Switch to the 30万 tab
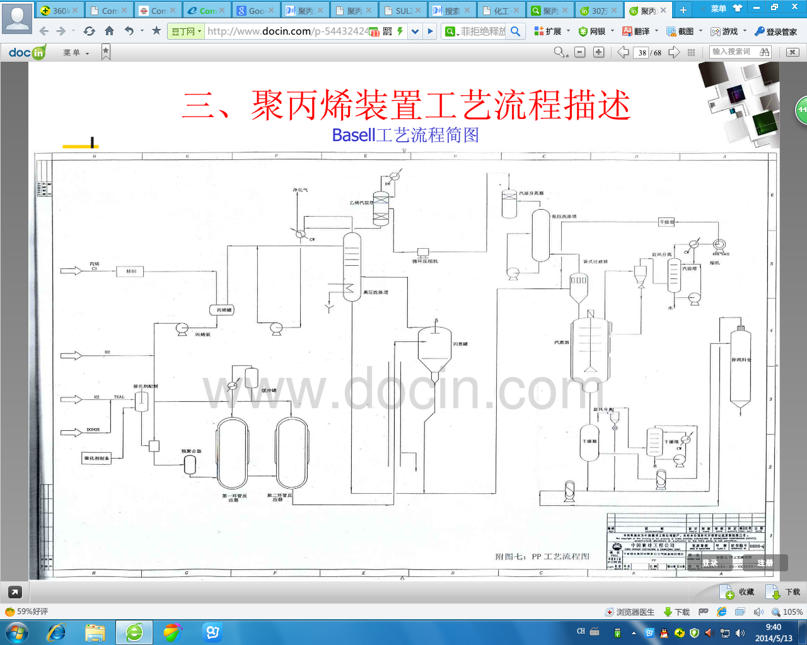This screenshot has width=807, height=645. 598,10
